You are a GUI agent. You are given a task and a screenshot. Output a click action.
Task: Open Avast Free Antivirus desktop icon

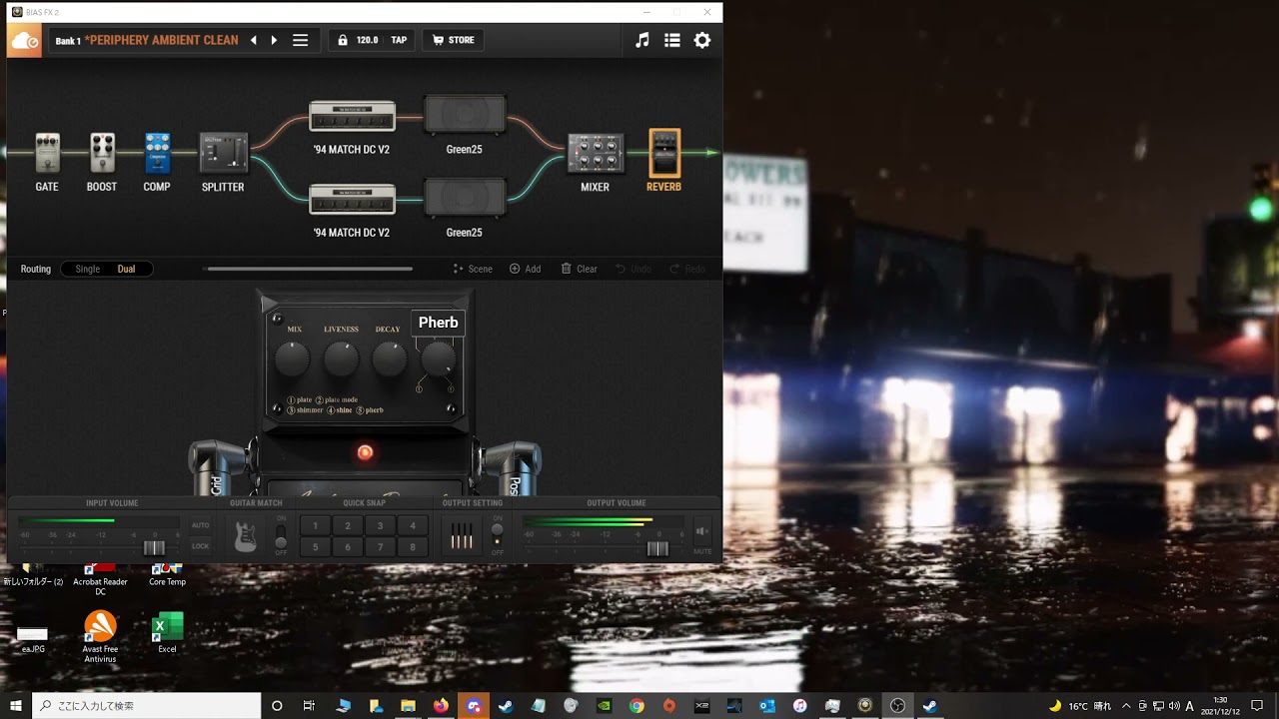point(100,637)
